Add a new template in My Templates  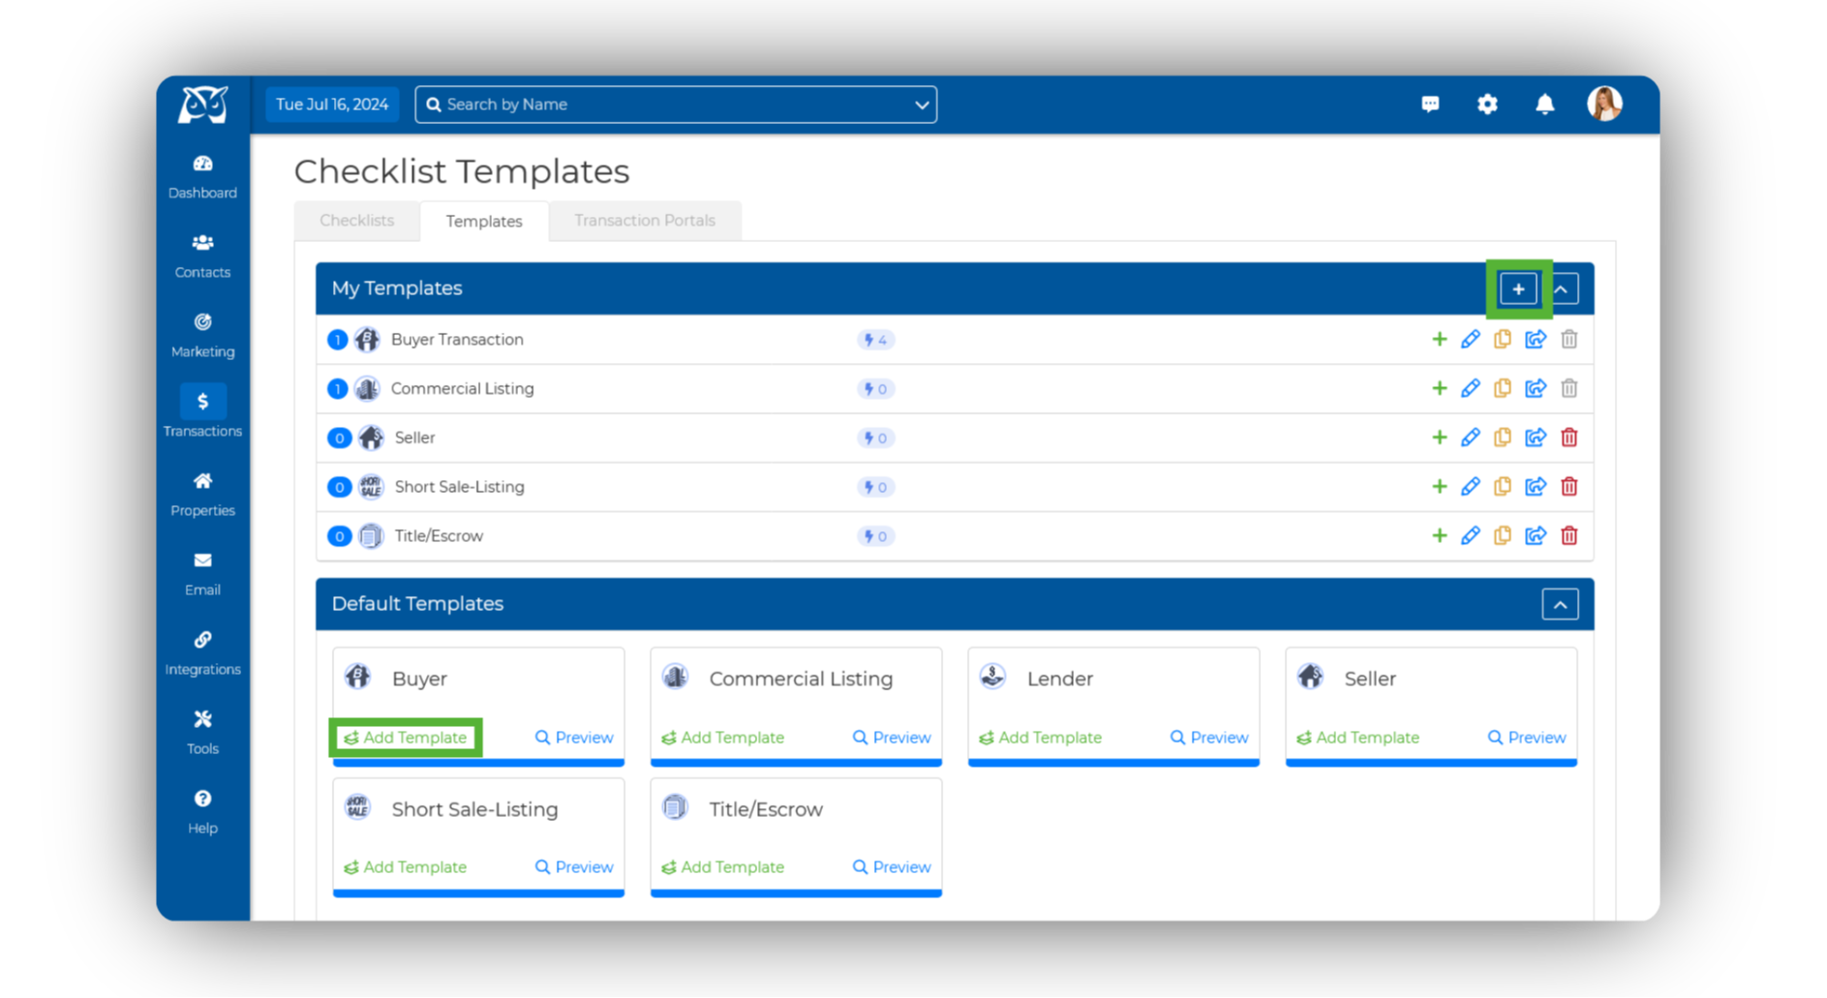click(1518, 288)
